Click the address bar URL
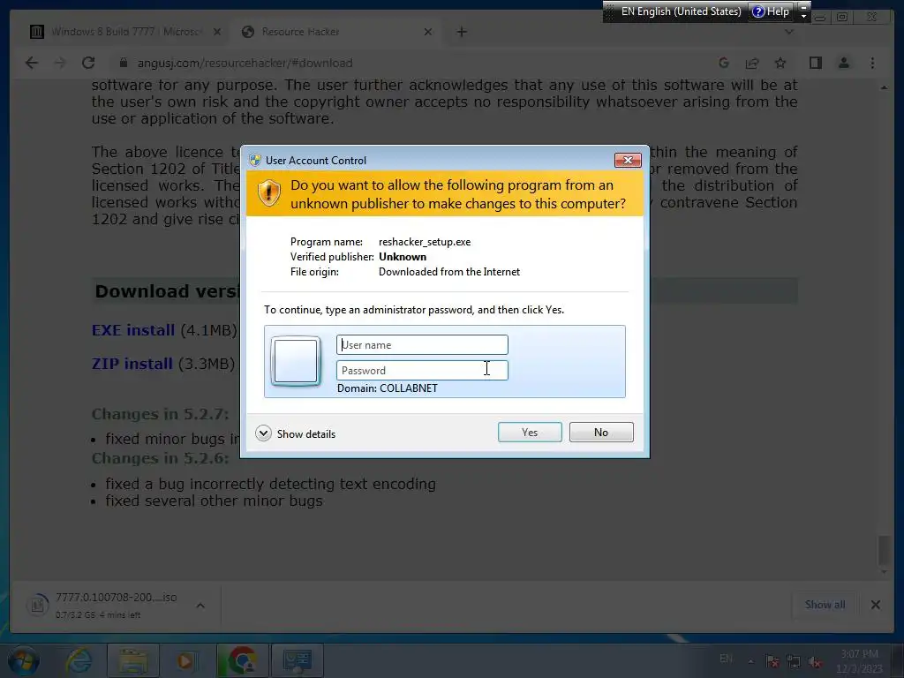904x678 pixels. pos(245,63)
